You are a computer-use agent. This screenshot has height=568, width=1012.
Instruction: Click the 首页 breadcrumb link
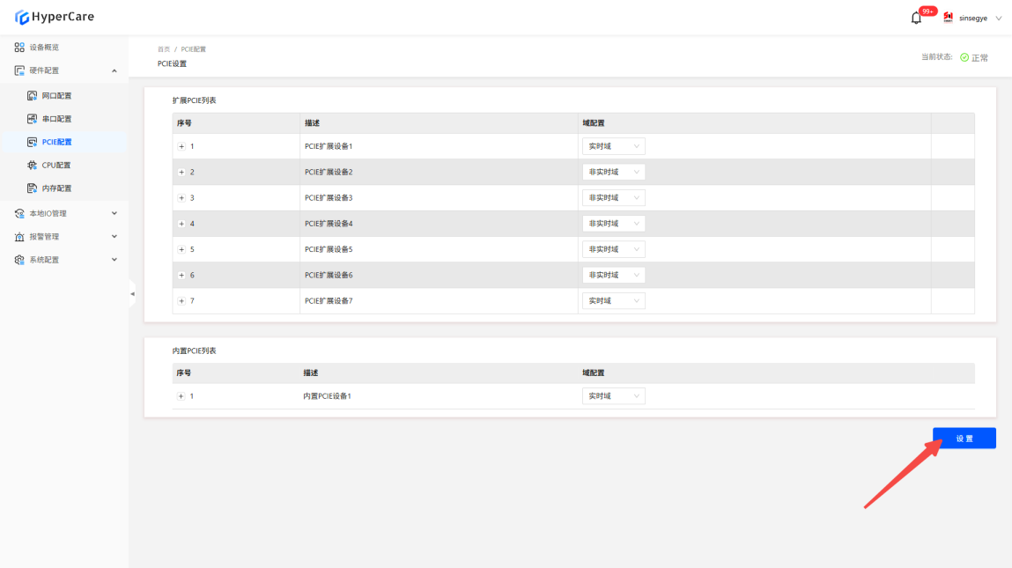tap(164, 49)
